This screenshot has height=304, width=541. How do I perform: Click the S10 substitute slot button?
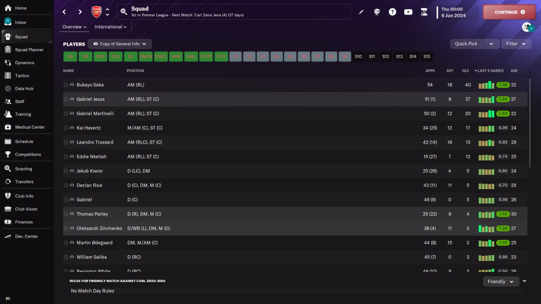point(358,57)
